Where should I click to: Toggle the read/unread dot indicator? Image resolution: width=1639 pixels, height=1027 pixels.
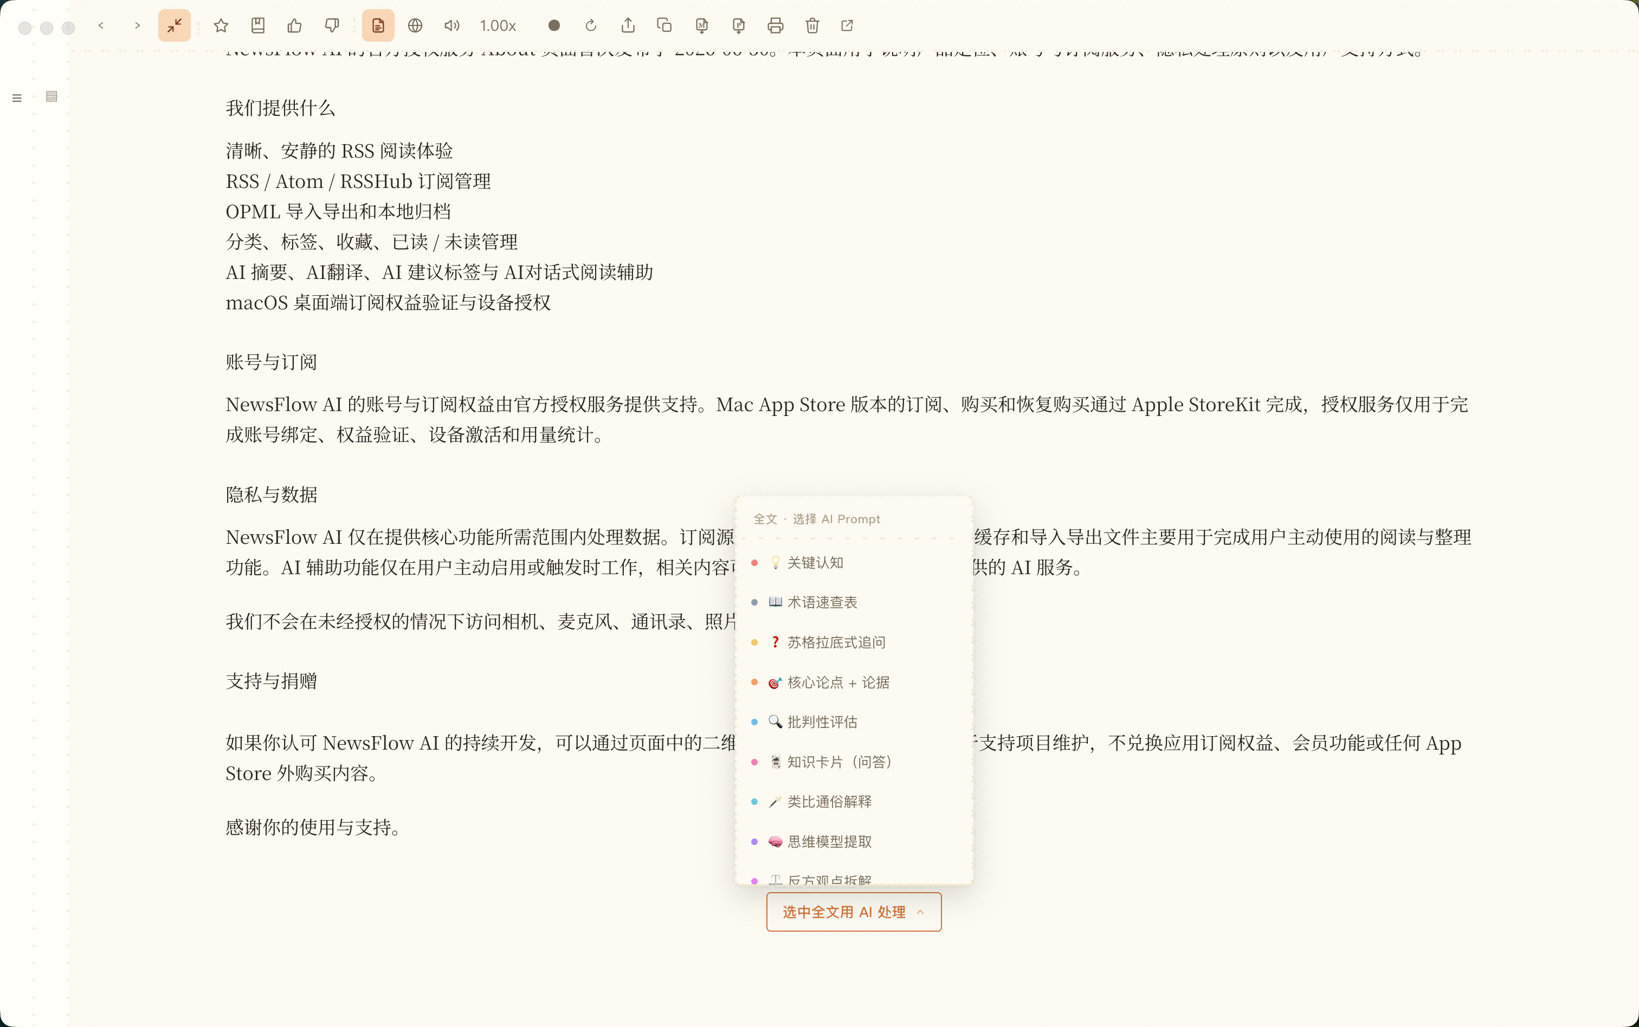click(x=554, y=26)
